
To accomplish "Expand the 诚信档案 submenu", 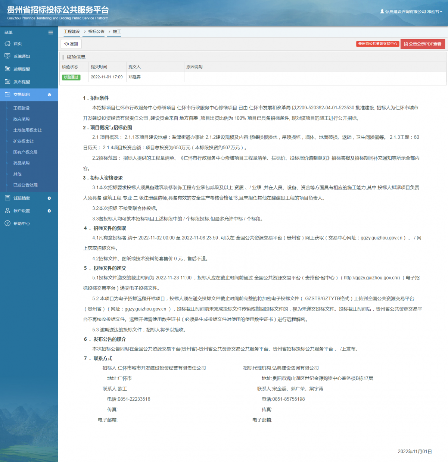I will (x=49, y=198).
